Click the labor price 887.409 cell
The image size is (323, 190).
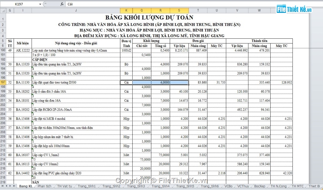[198, 50]
